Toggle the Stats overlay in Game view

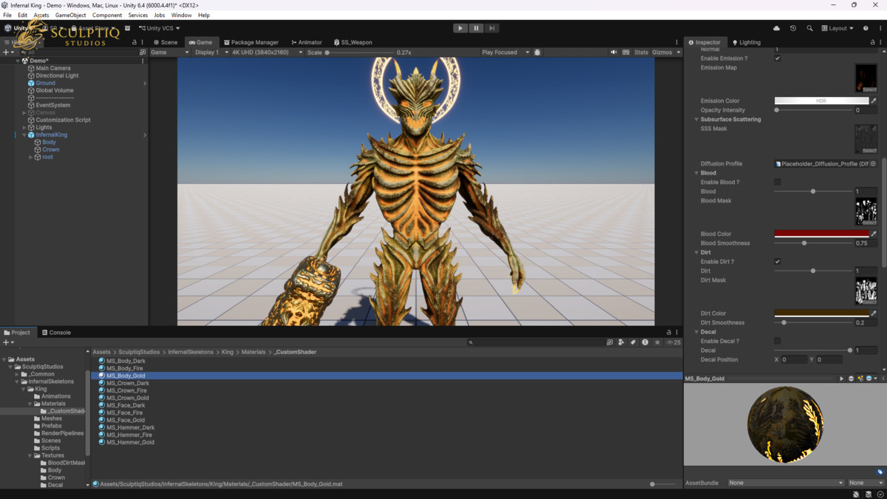641,52
